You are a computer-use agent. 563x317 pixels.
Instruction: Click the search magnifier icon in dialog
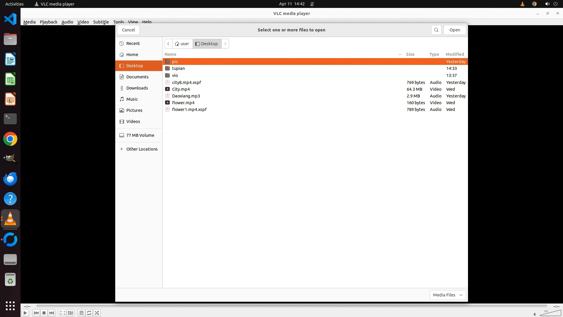click(436, 30)
